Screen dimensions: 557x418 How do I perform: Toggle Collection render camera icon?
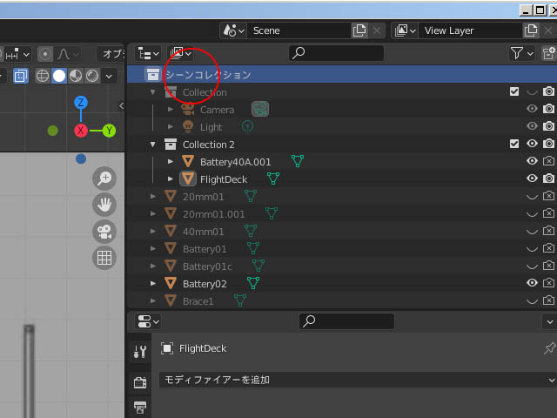[548, 91]
